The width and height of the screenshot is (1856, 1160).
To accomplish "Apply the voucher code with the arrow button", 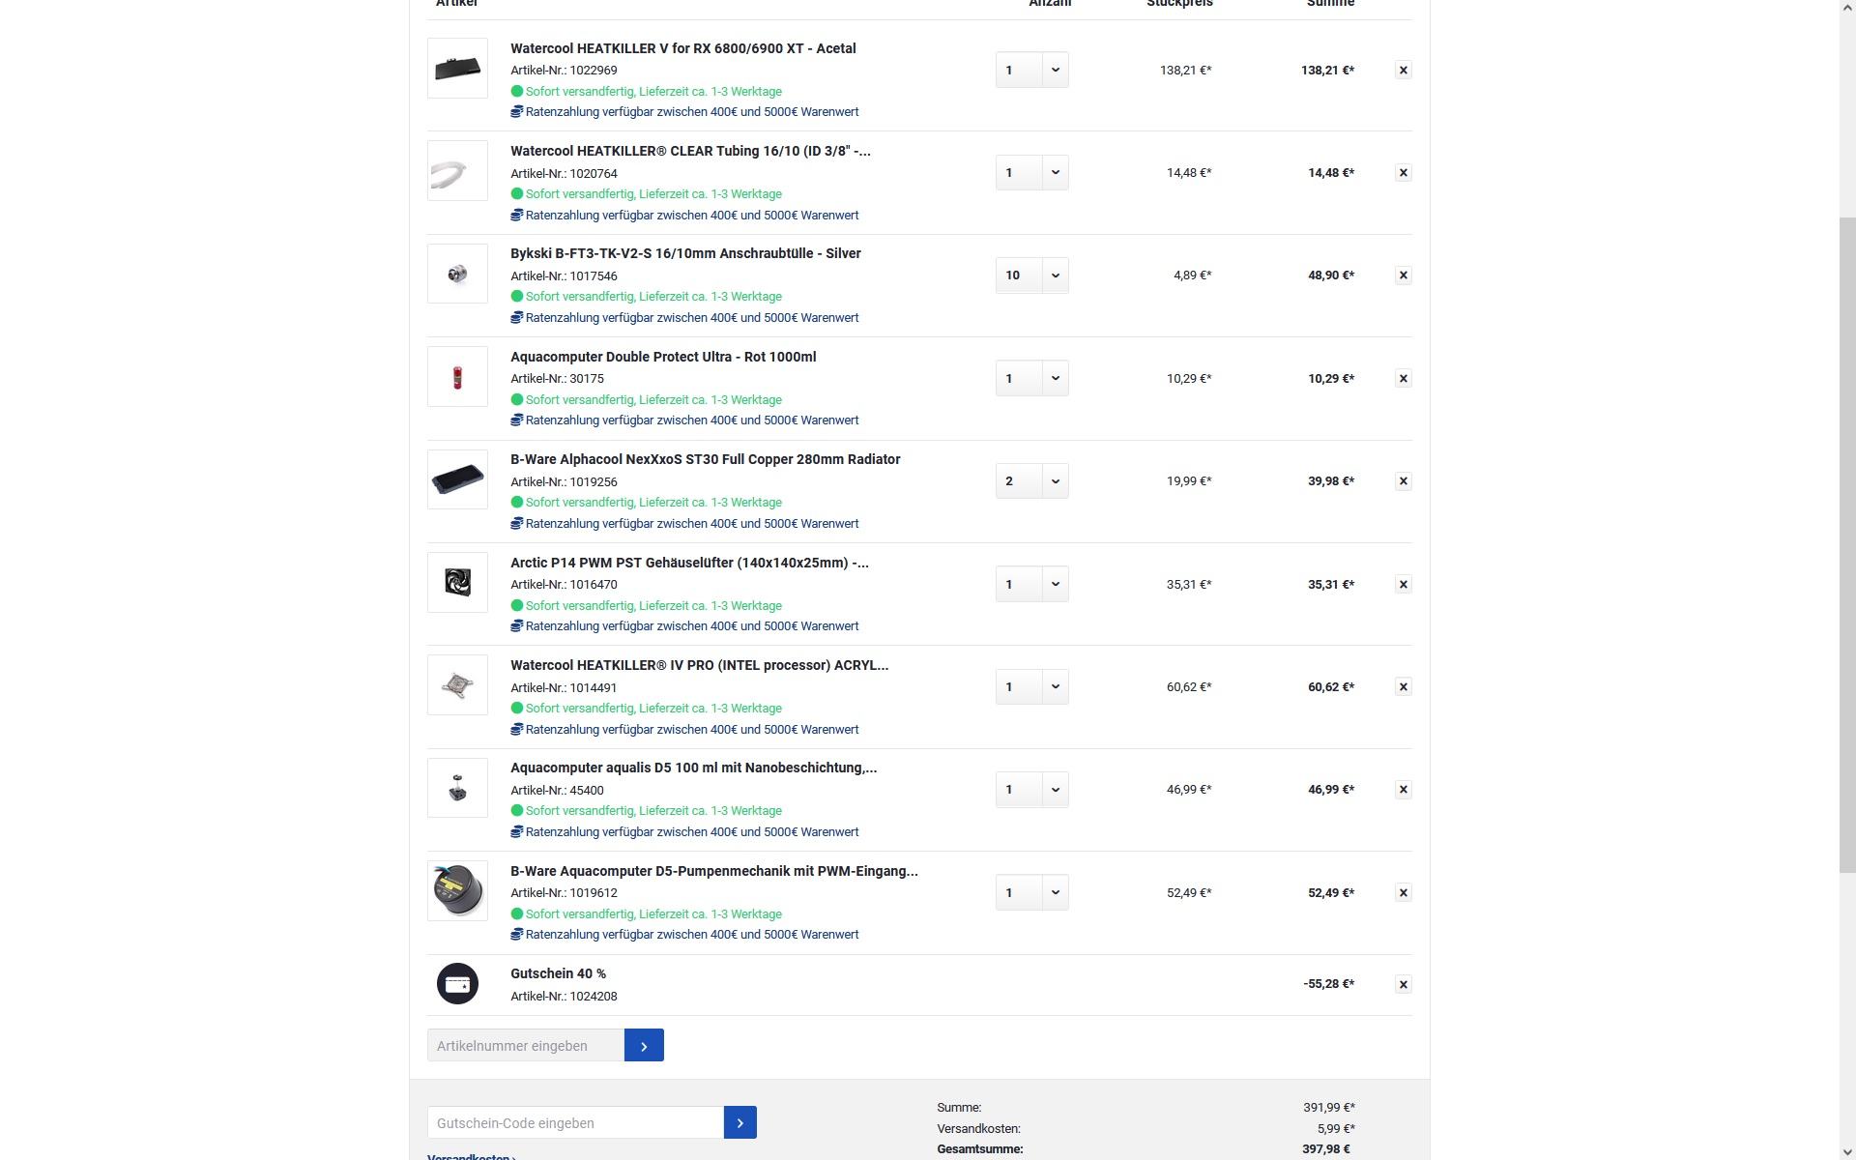I will click(x=739, y=1123).
